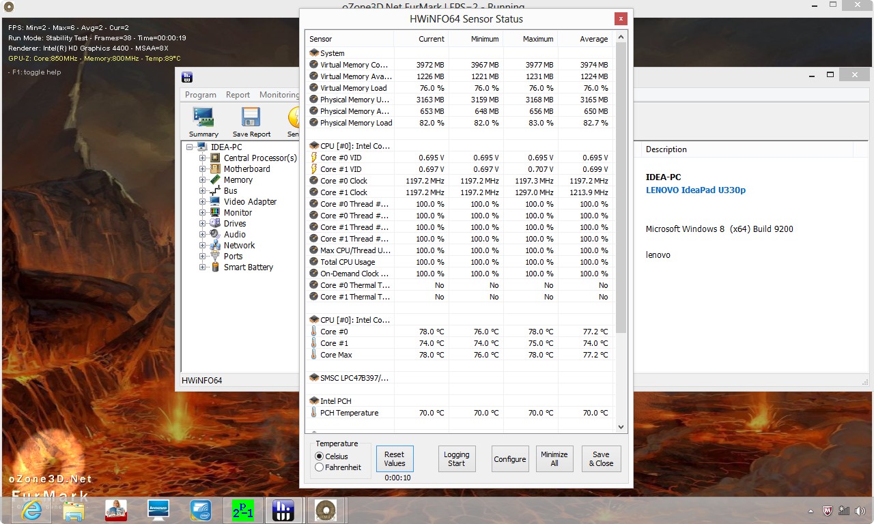Choose the Fahrenheit temperature unit
This screenshot has height=524, width=874.
(x=338, y=467)
